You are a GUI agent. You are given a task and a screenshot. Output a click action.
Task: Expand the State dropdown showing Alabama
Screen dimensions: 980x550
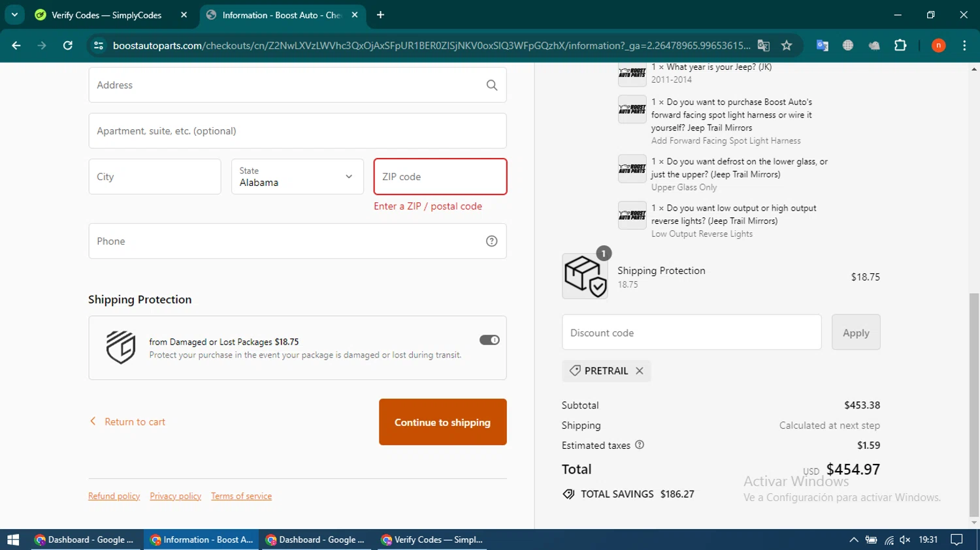[x=297, y=177]
